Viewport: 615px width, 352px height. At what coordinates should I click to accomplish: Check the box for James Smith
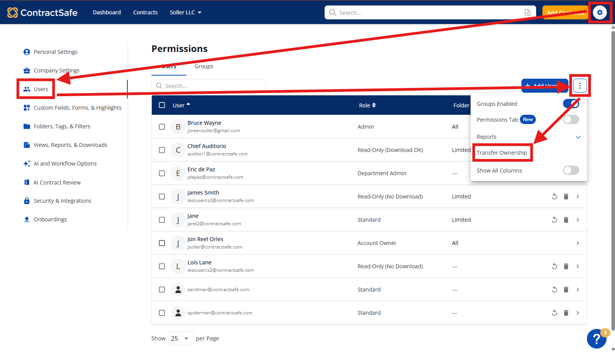click(x=162, y=197)
